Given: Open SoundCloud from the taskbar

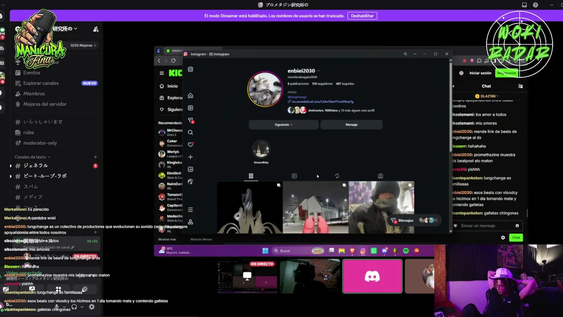Looking at the screenshot, I should [x=417, y=251].
